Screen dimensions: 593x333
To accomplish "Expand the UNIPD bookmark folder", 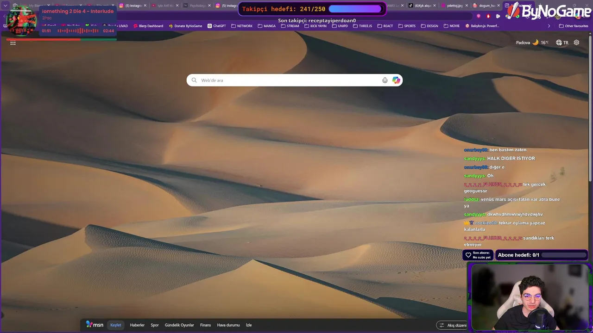I will pyautogui.click(x=340, y=26).
